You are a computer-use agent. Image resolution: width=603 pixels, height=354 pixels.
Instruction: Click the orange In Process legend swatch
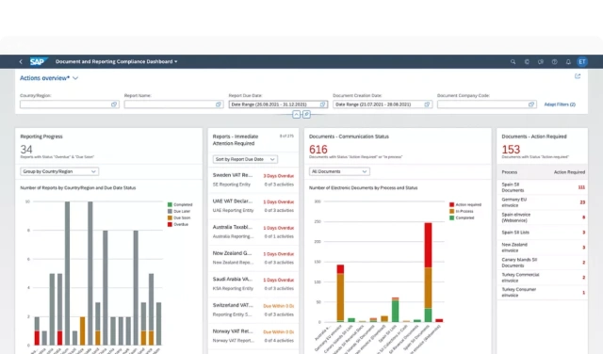[x=452, y=211]
